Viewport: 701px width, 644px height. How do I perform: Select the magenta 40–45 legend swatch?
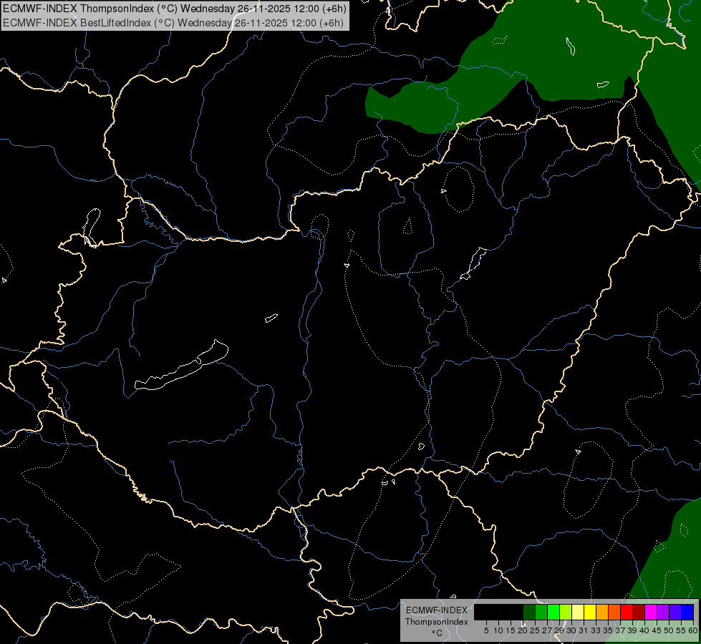(x=651, y=612)
